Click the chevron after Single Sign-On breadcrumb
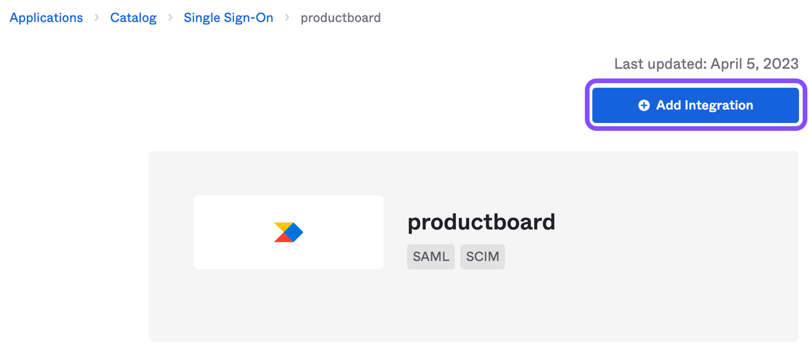Image resolution: width=809 pixels, height=351 pixels. click(287, 17)
